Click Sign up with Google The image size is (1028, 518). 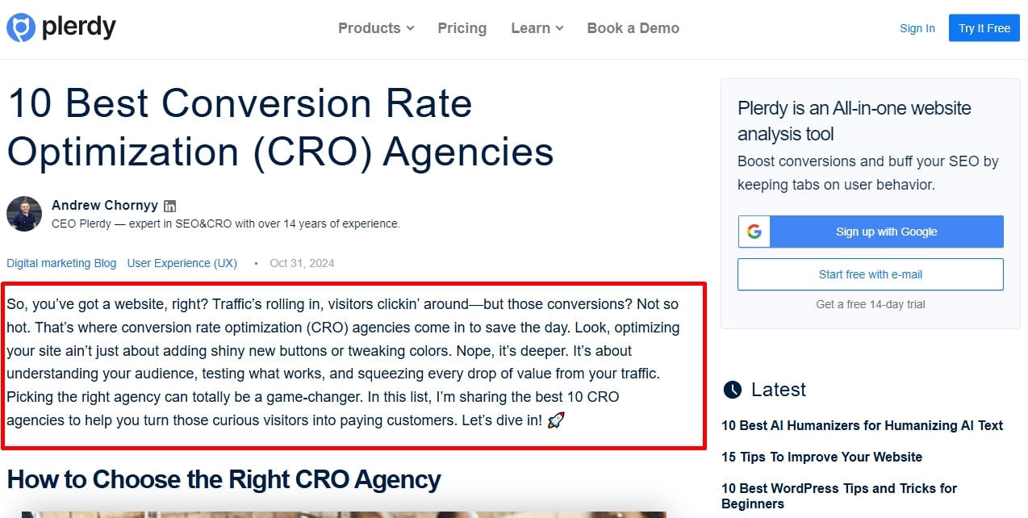tap(885, 232)
